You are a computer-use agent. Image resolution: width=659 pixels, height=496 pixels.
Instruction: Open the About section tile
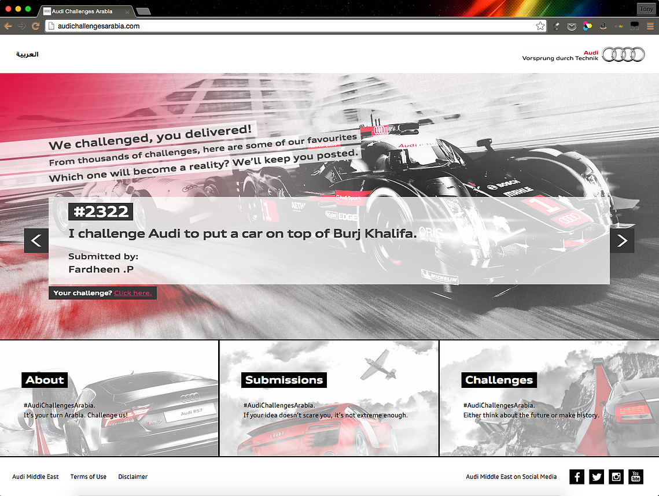click(109, 398)
